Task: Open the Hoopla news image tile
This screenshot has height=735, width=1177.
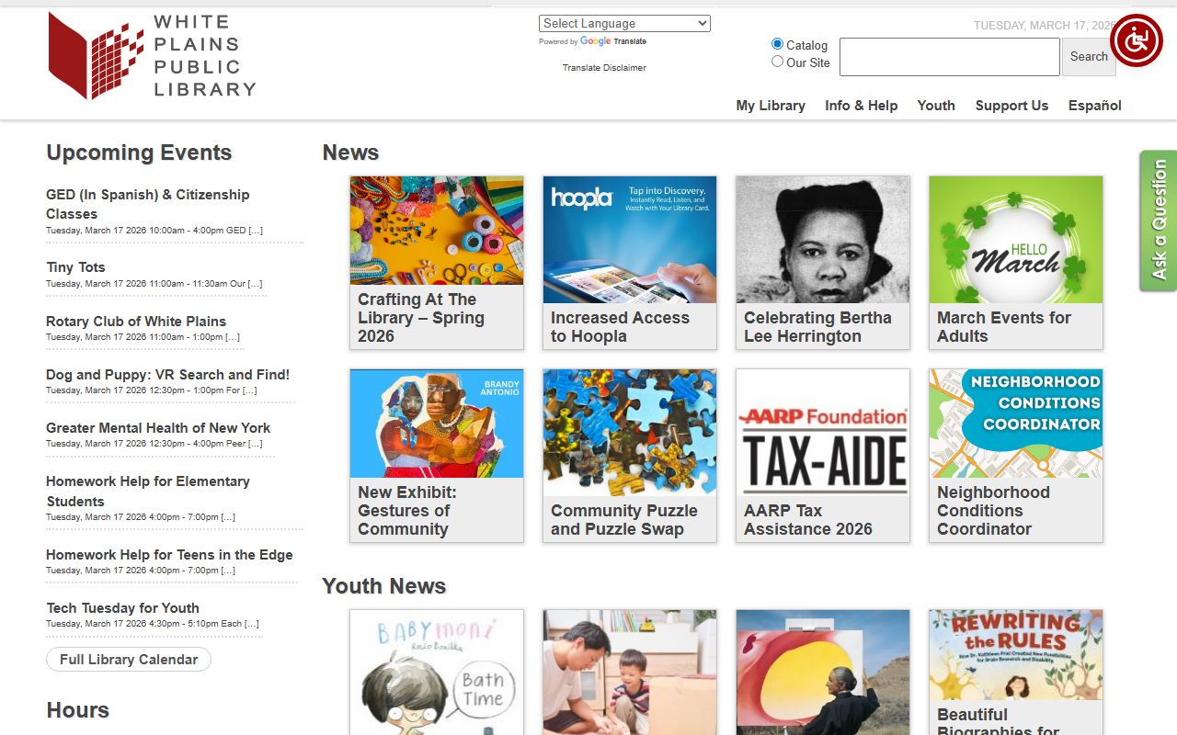Action: click(x=630, y=240)
